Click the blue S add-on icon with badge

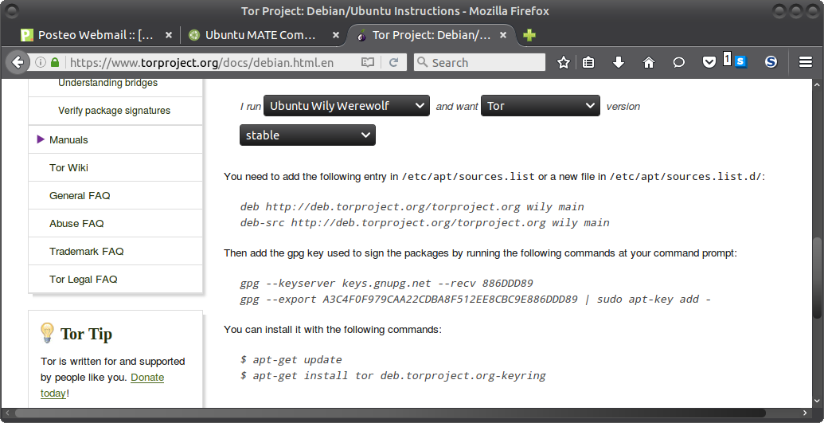click(x=740, y=61)
